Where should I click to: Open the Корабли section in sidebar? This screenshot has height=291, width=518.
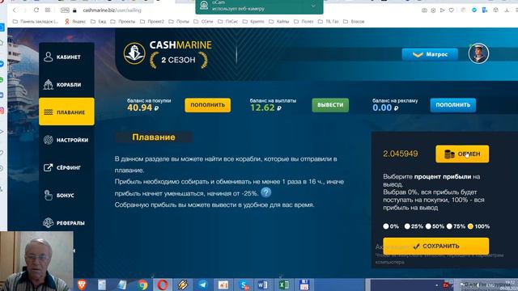pyautogui.click(x=66, y=84)
